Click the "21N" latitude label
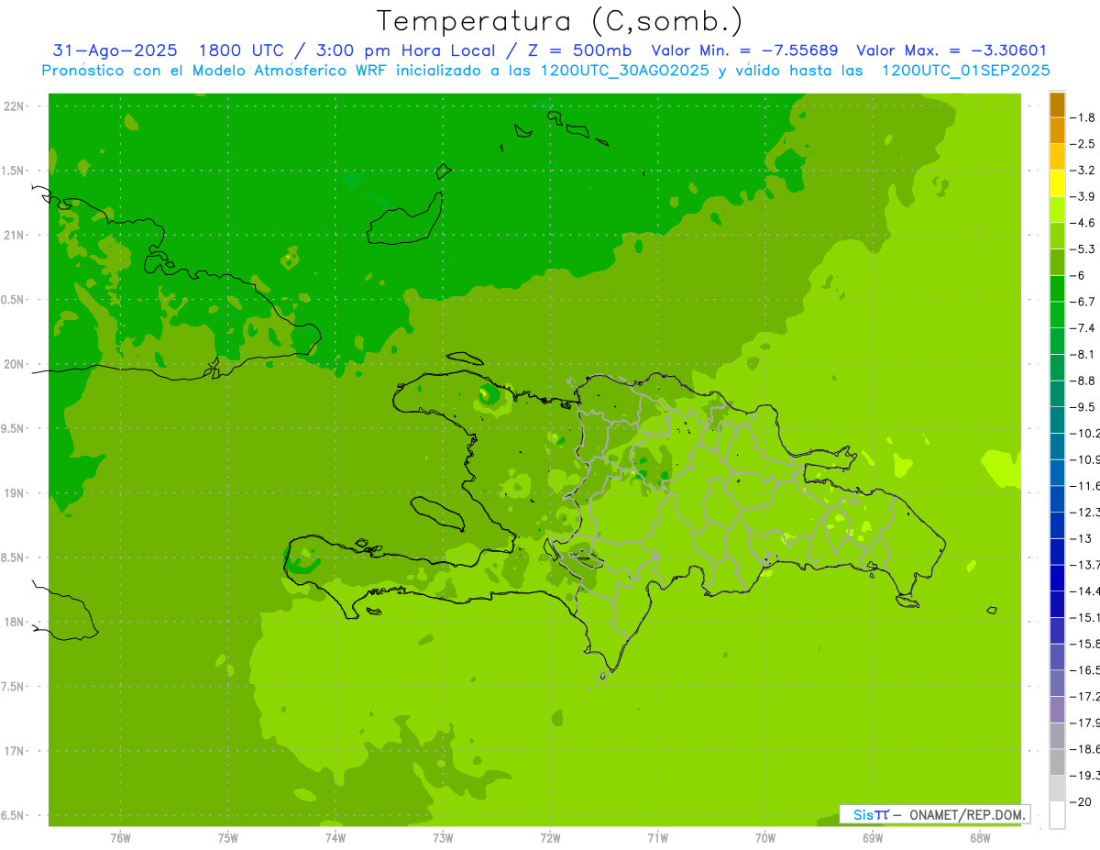1100x850 pixels. click(x=14, y=236)
